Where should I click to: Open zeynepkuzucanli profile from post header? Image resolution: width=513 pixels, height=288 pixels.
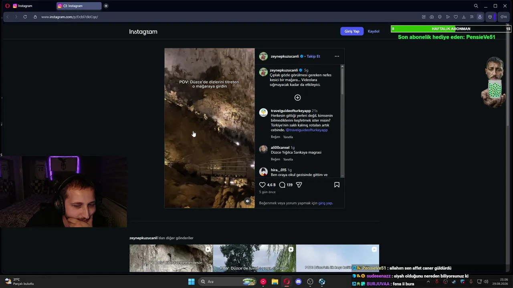(x=285, y=56)
